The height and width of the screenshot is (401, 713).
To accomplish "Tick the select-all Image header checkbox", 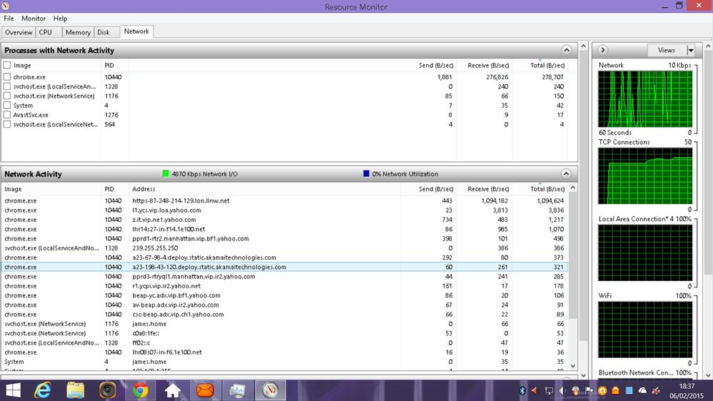I will coord(7,65).
